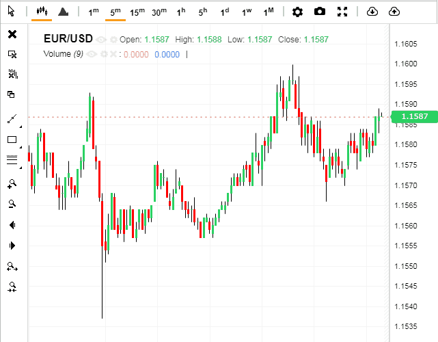Enter fullscreen mode
Viewport: 438px width, 342px height.
pyautogui.click(x=342, y=12)
